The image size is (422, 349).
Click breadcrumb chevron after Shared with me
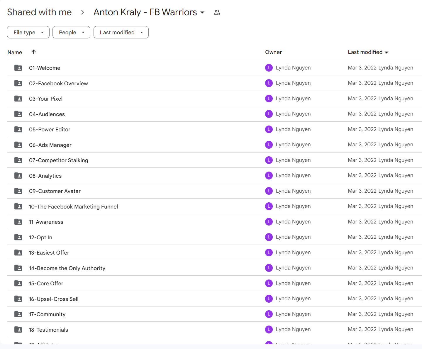83,12
